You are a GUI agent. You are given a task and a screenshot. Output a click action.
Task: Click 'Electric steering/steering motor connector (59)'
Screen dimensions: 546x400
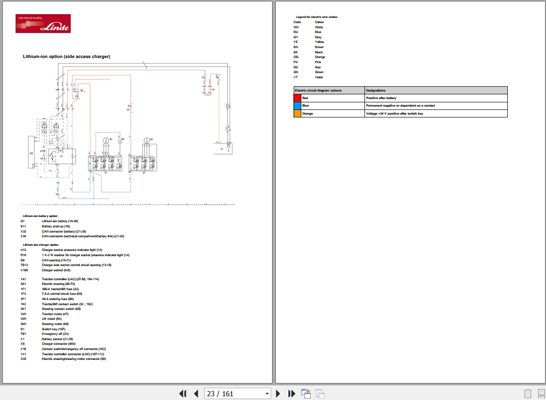pyautogui.click(x=74, y=359)
